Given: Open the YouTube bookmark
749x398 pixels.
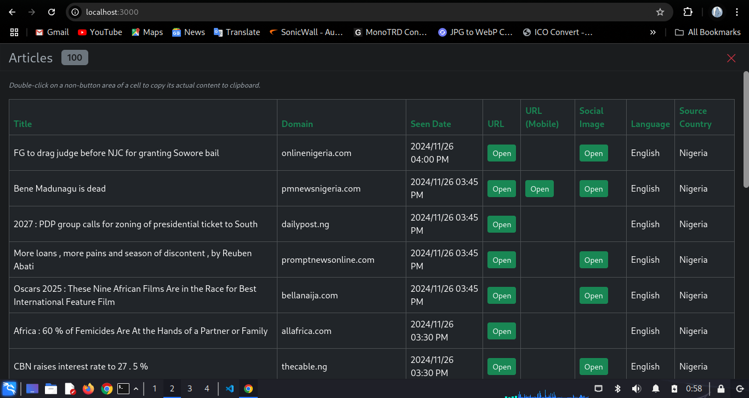Looking at the screenshot, I should pyautogui.click(x=100, y=32).
